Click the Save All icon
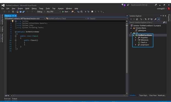 click(23, 12)
